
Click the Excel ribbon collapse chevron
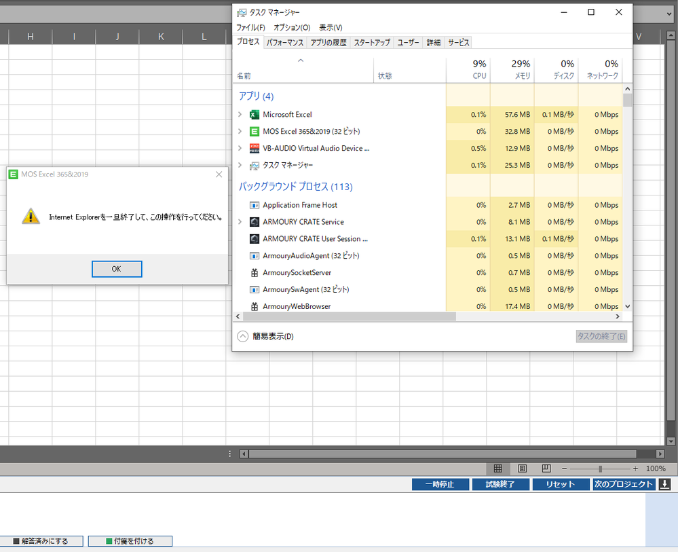(669, 14)
